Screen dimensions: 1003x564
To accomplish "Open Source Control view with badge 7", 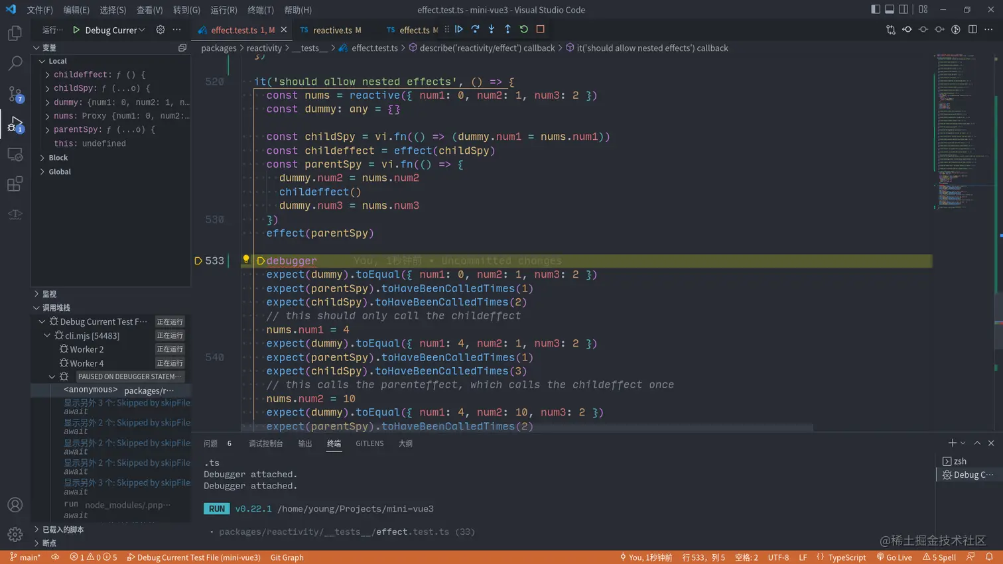I will click(x=15, y=94).
